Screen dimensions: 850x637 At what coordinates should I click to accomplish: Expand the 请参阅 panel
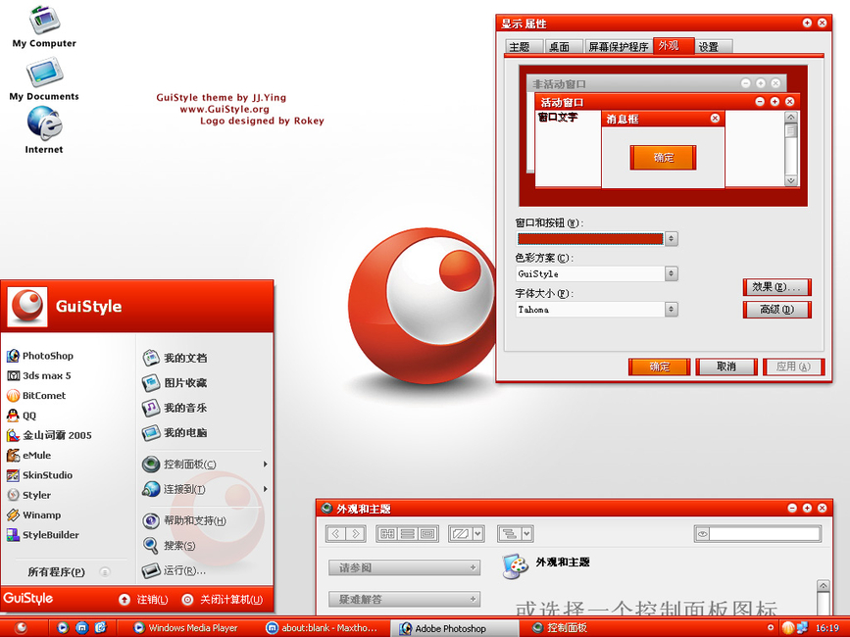tap(404, 567)
